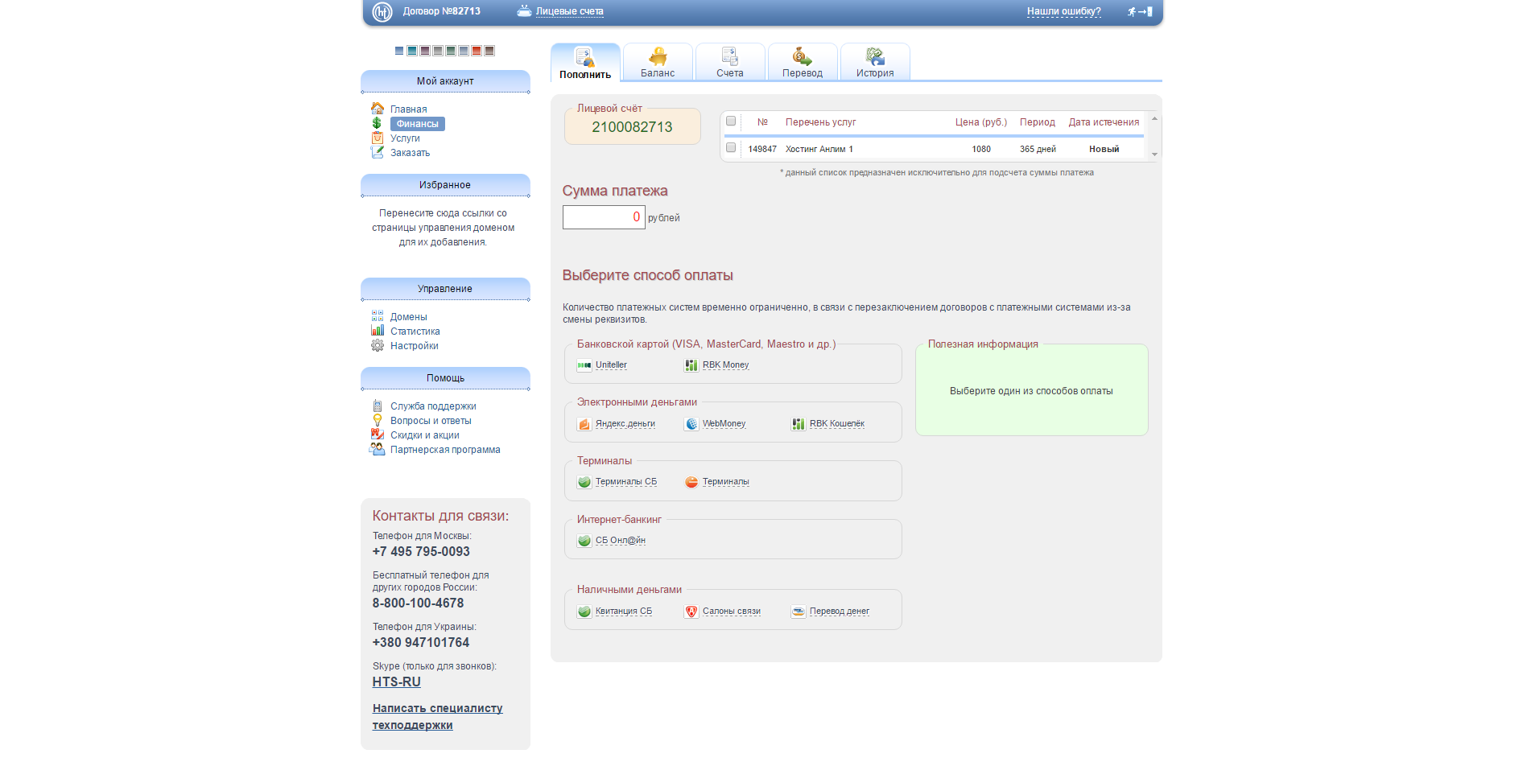The width and height of the screenshot is (1527, 762).
Task: Click the Избранное panel header
Action: click(445, 185)
